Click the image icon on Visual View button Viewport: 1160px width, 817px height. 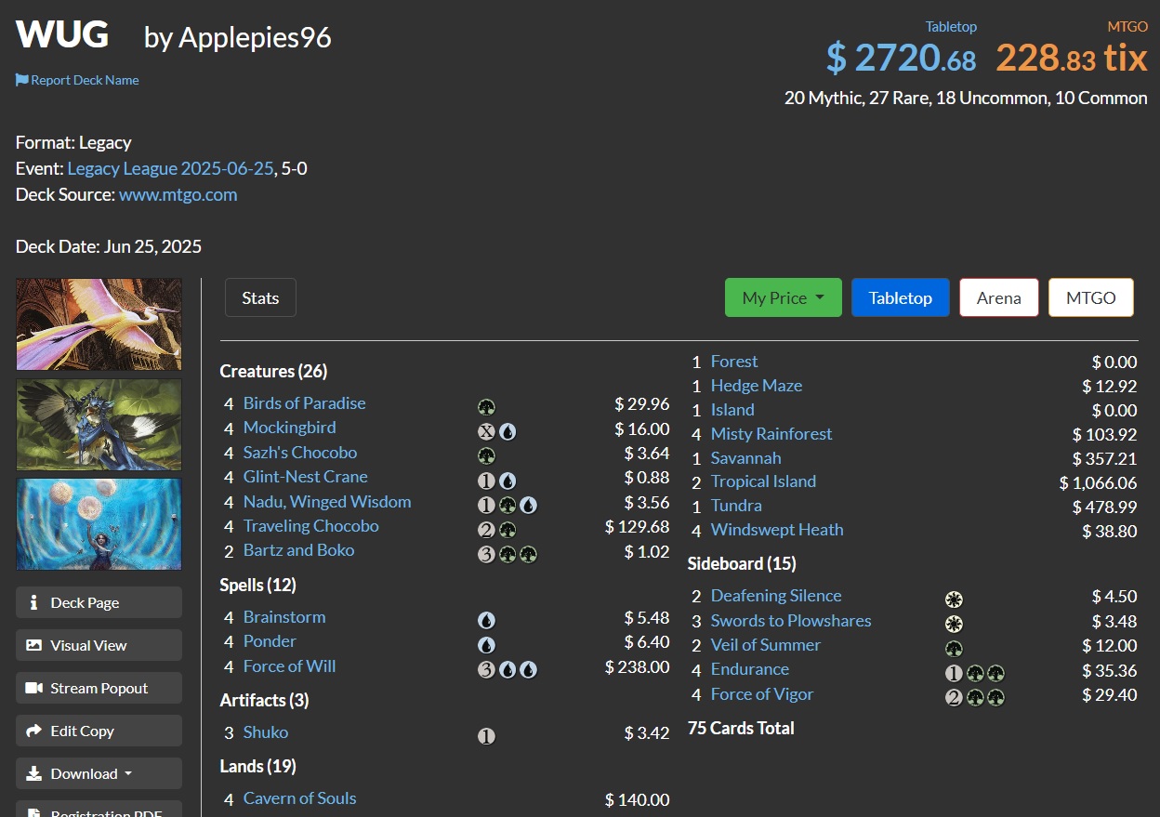click(x=34, y=645)
